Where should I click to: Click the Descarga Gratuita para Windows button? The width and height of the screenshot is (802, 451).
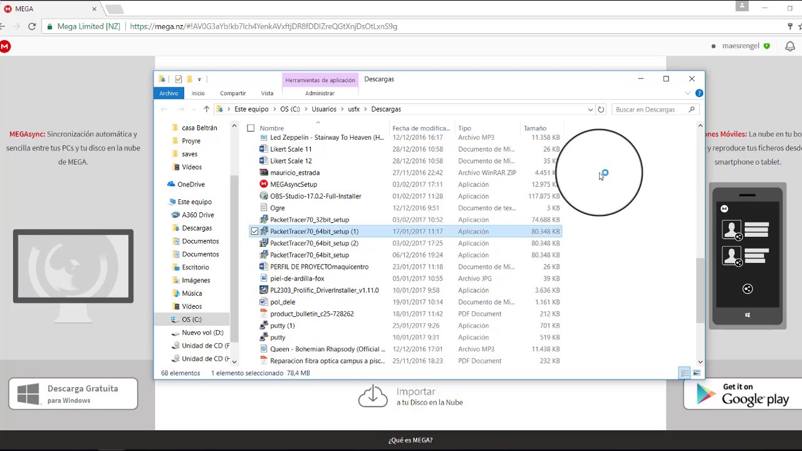tap(73, 394)
